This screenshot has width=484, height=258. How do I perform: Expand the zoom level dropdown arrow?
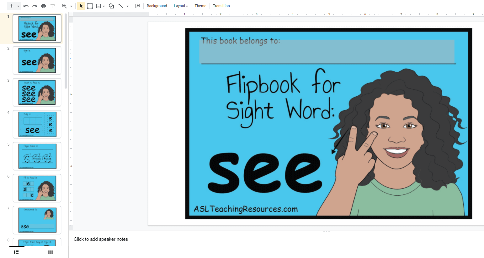[71, 6]
